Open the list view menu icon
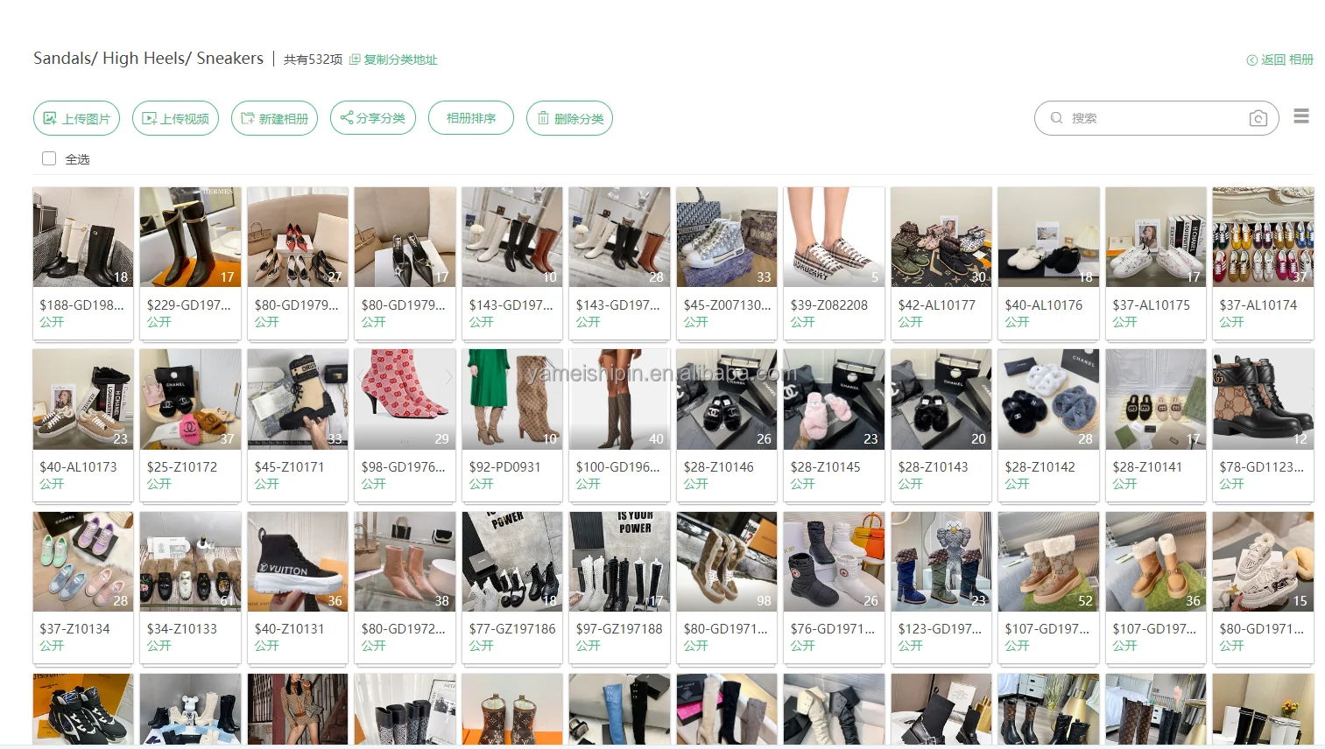 (1301, 116)
